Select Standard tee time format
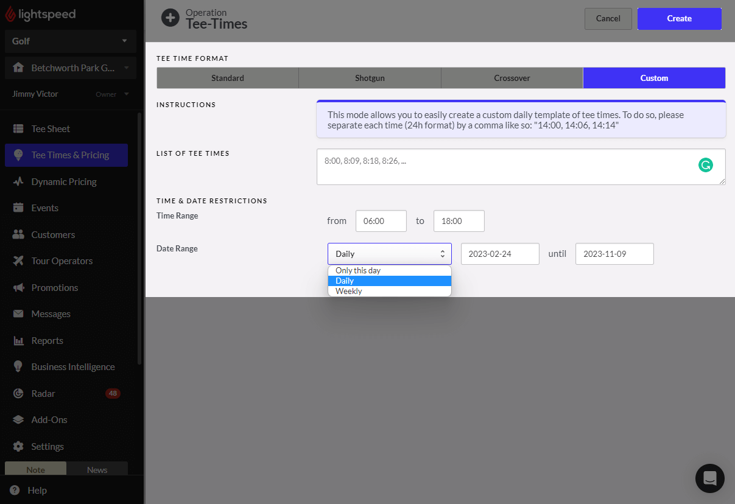 (228, 78)
